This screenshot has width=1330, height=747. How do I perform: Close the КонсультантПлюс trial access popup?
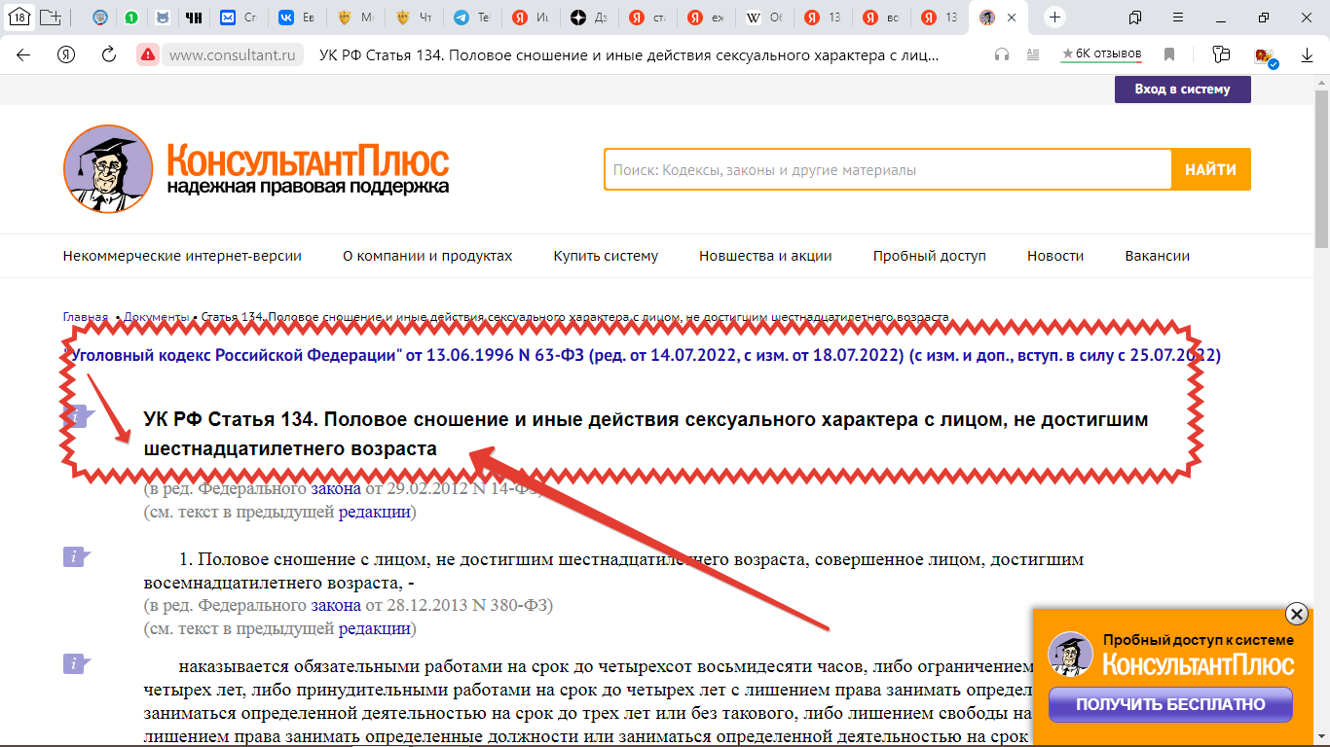[1296, 614]
